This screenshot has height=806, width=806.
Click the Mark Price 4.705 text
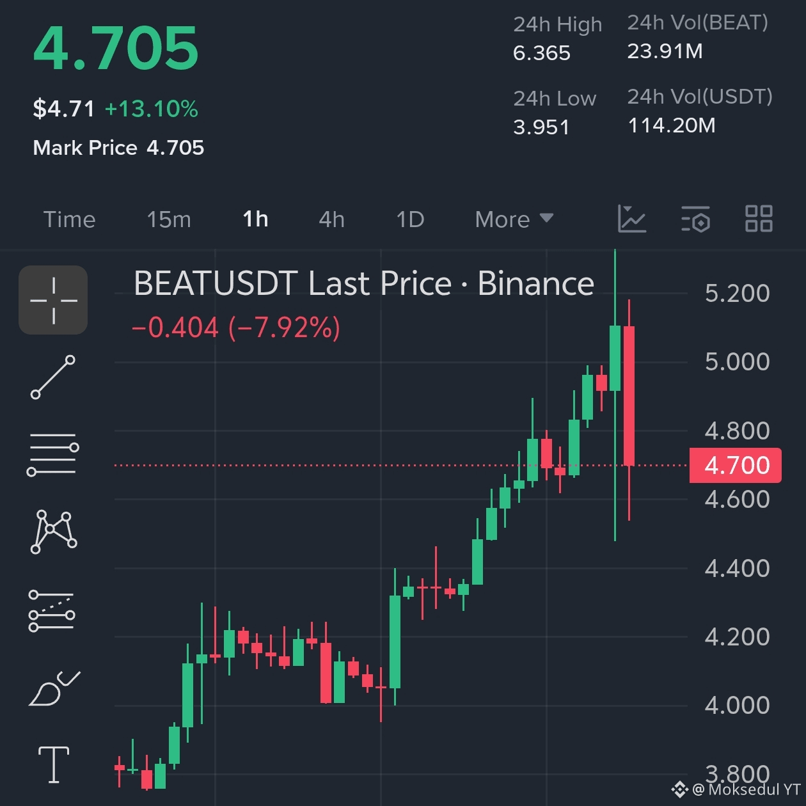[x=118, y=148]
